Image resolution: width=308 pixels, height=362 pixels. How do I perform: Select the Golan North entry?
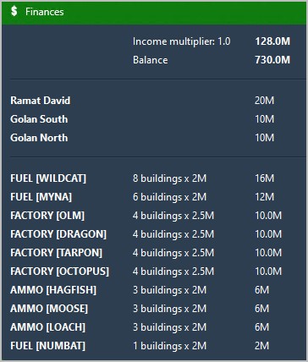[x=39, y=138]
